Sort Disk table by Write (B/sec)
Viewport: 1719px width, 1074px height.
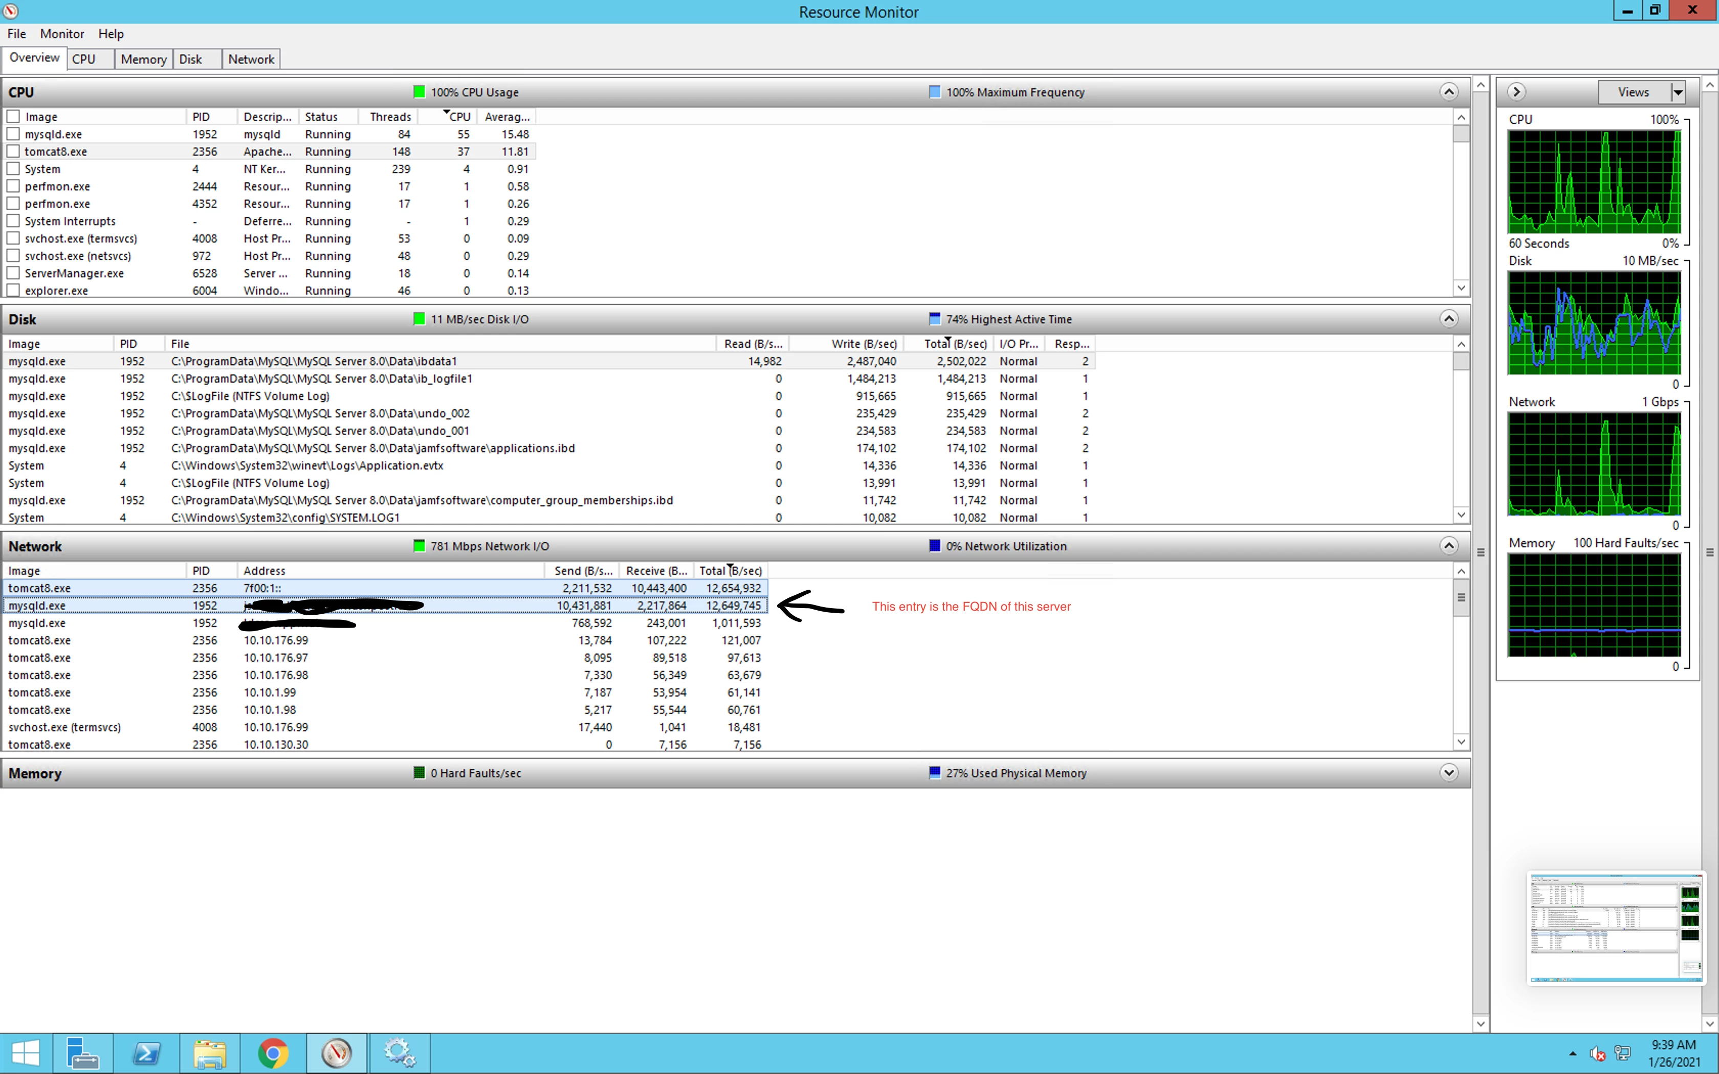[x=846, y=344]
